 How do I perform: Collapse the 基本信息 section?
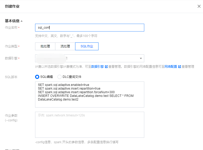pos(22,21)
